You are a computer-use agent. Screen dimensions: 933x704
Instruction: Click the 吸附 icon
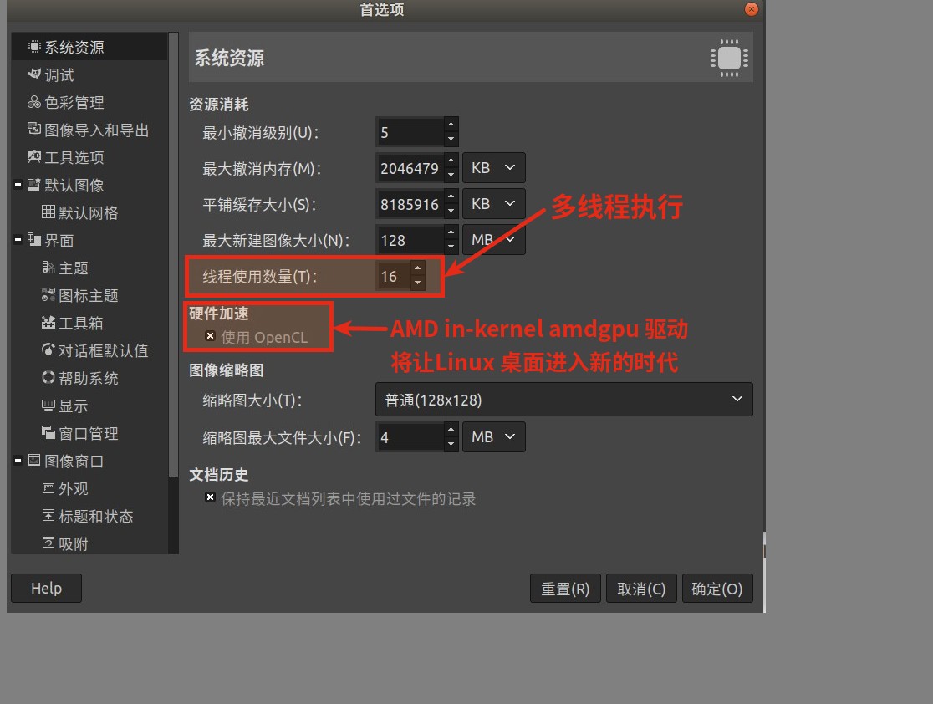coord(48,543)
